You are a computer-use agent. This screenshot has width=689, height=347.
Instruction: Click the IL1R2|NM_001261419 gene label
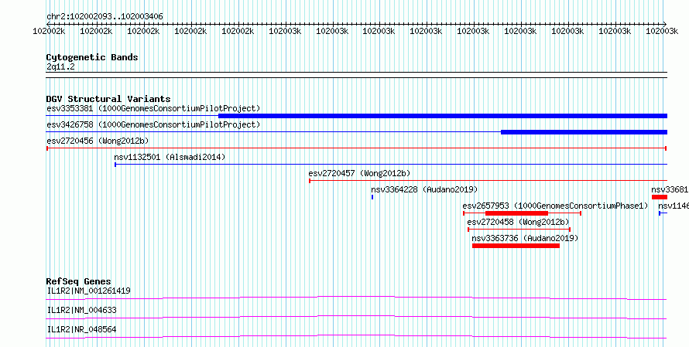88,291
